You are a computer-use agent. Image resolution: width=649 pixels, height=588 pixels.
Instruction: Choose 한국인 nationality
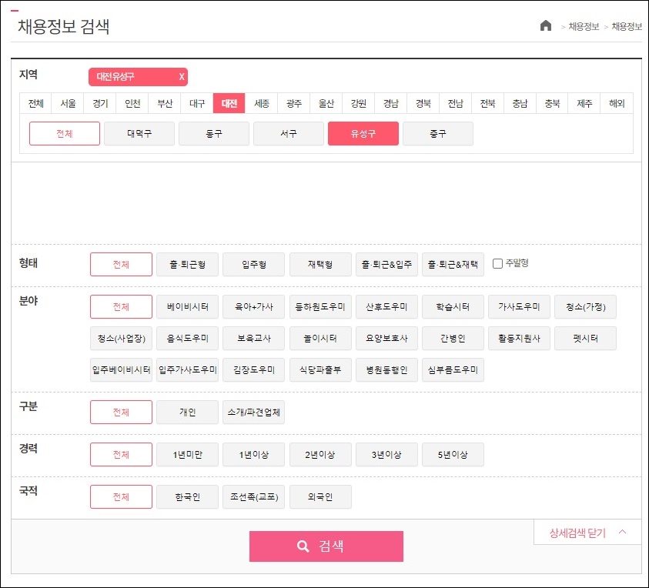click(188, 497)
